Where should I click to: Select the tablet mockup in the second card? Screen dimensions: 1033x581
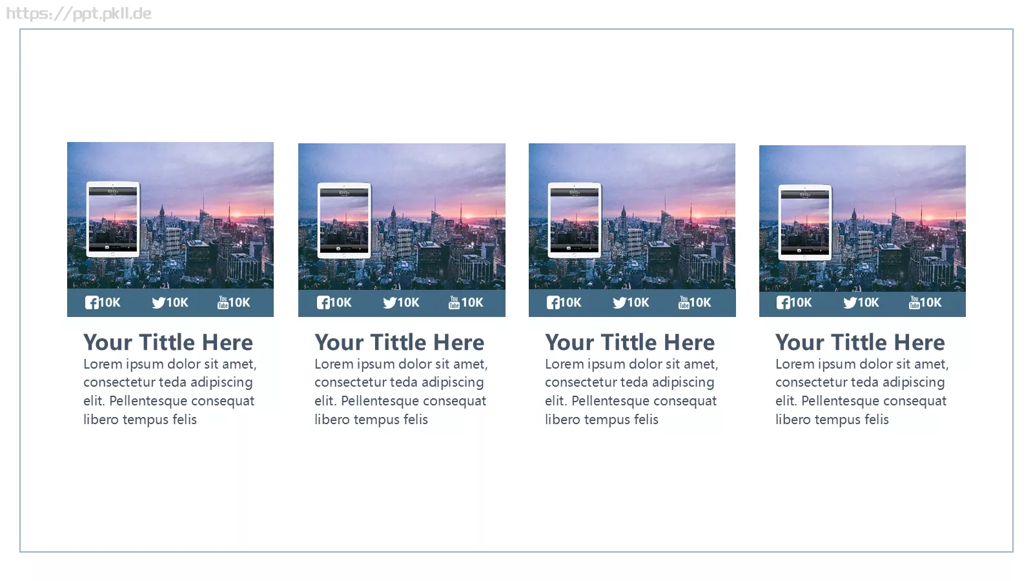344,220
